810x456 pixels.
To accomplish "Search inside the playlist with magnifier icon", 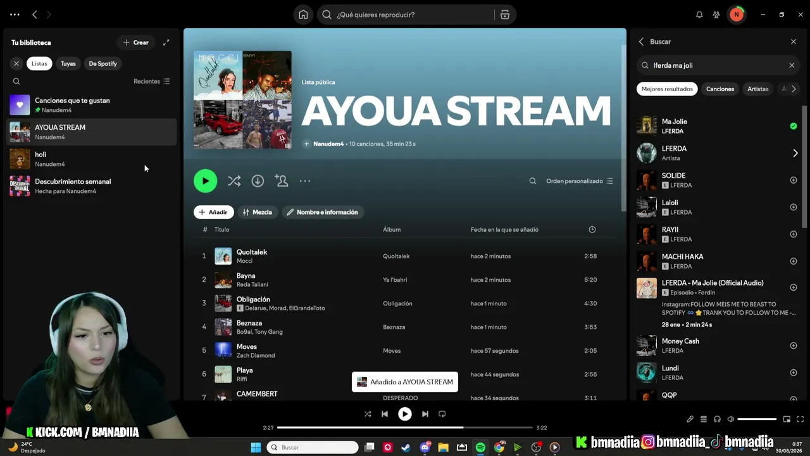I will coord(533,181).
